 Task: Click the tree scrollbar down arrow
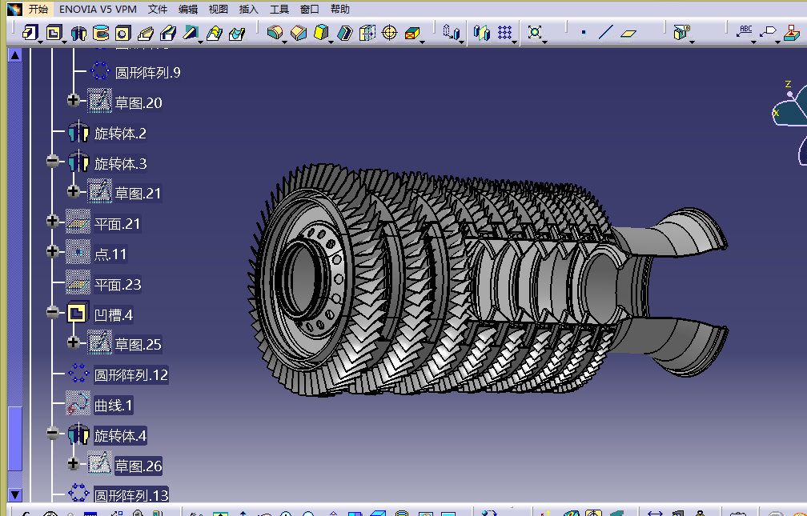(x=15, y=495)
